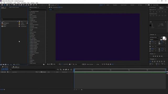Open the Regular font style dropdown

155,39
